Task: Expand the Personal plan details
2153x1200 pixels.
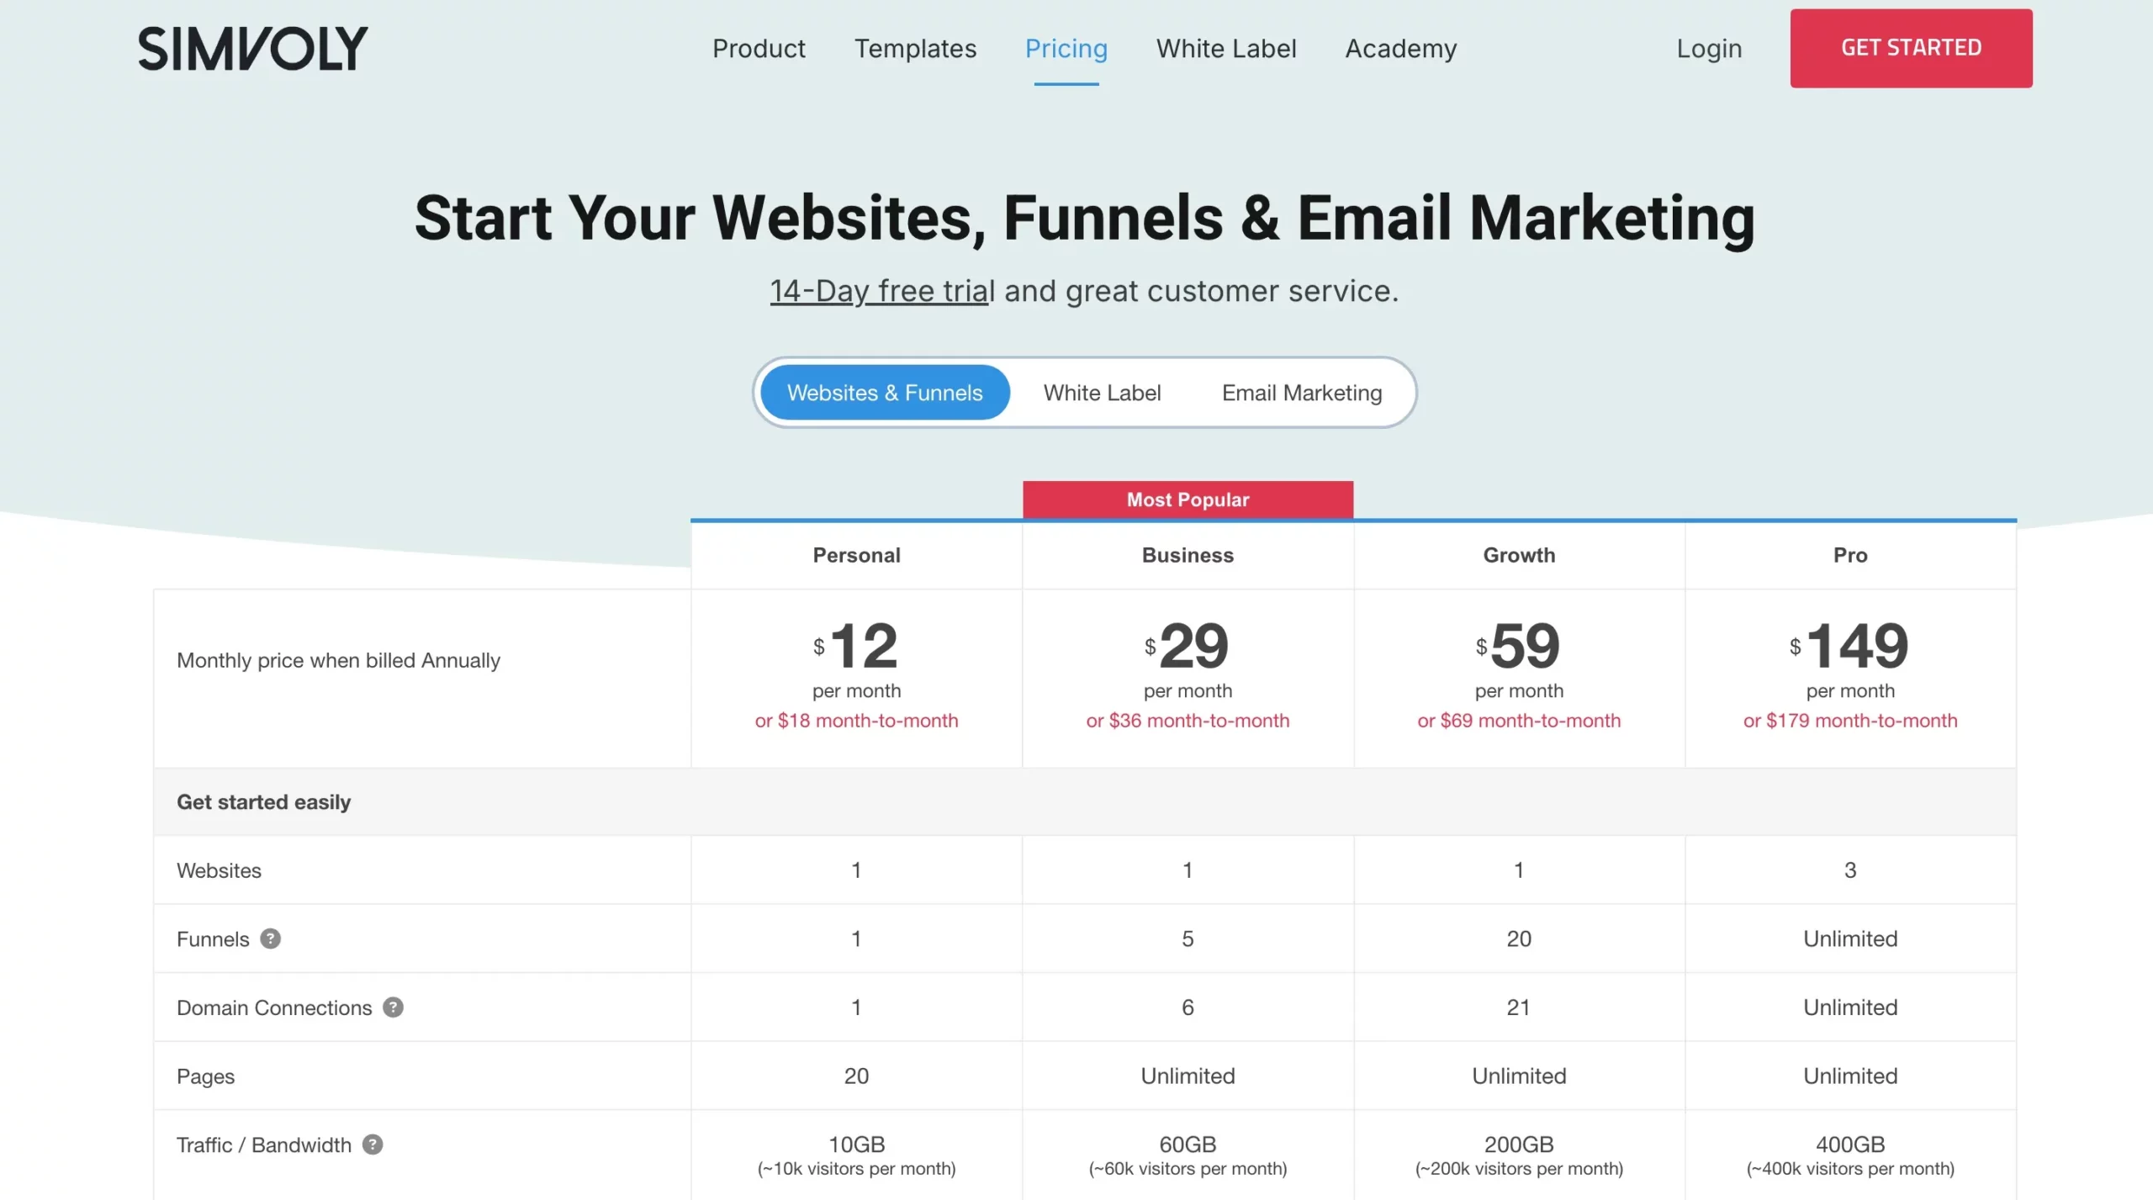Action: (855, 554)
